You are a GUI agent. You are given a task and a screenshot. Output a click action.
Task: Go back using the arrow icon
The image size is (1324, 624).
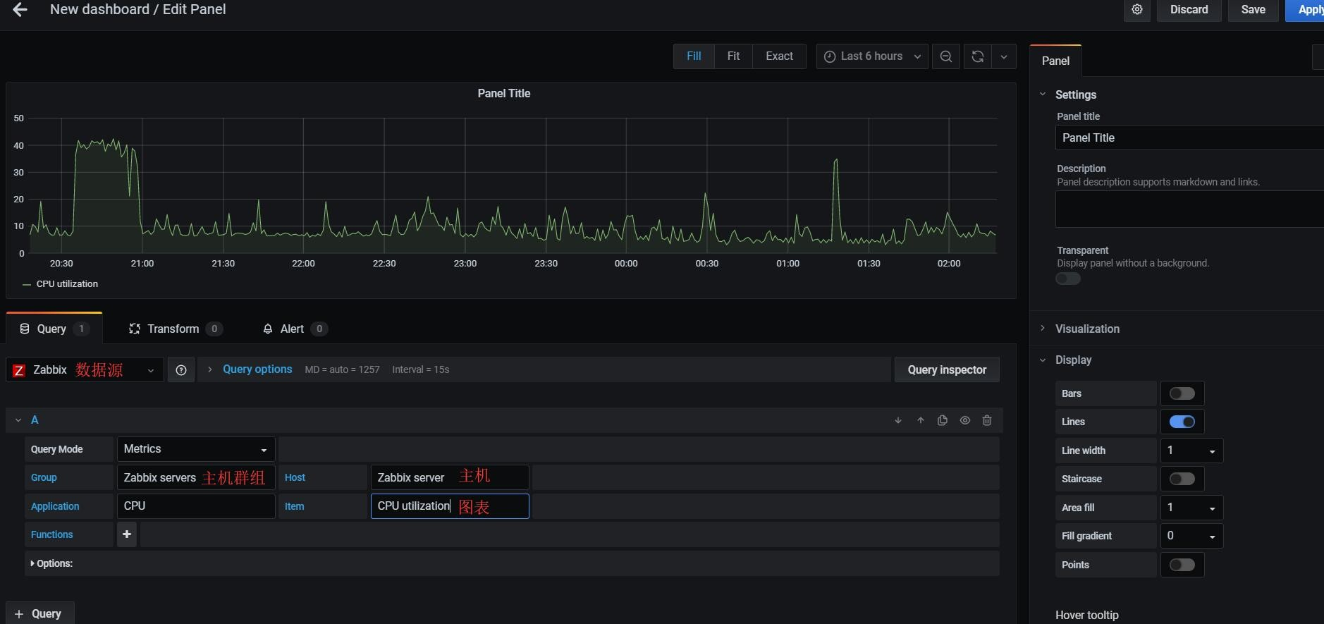coord(20,10)
